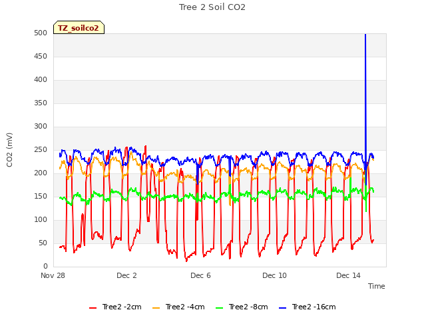Click the chart title Tree 2 Soil CO2
This screenshot has height=320, width=426.
pos(212,7)
